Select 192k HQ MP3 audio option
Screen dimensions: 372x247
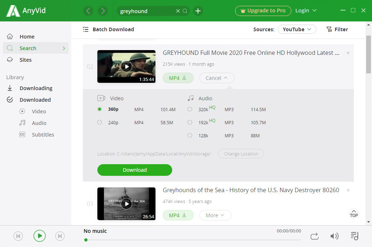[190, 122]
